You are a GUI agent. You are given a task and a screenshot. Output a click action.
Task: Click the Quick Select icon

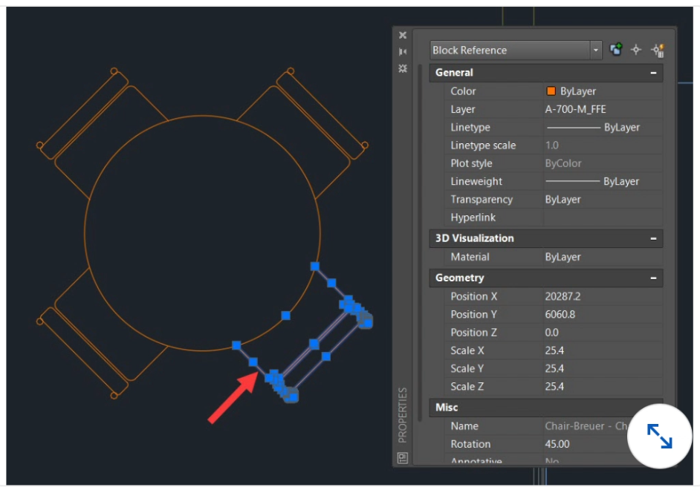pyautogui.click(x=657, y=50)
